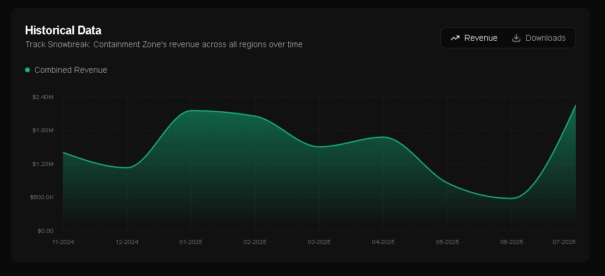Click the revenue tracking subtitle text
The width and height of the screenshot is (605, 276).
click(x=164, y=44)
